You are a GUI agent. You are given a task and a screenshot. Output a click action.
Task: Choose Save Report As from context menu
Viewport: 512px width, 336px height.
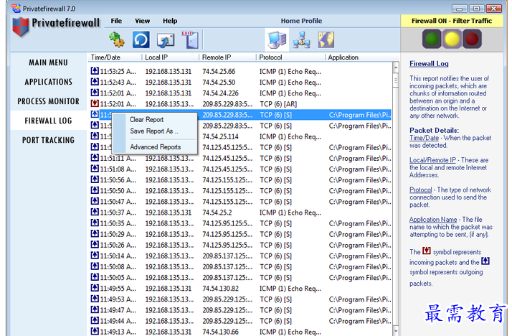point(154,131)
